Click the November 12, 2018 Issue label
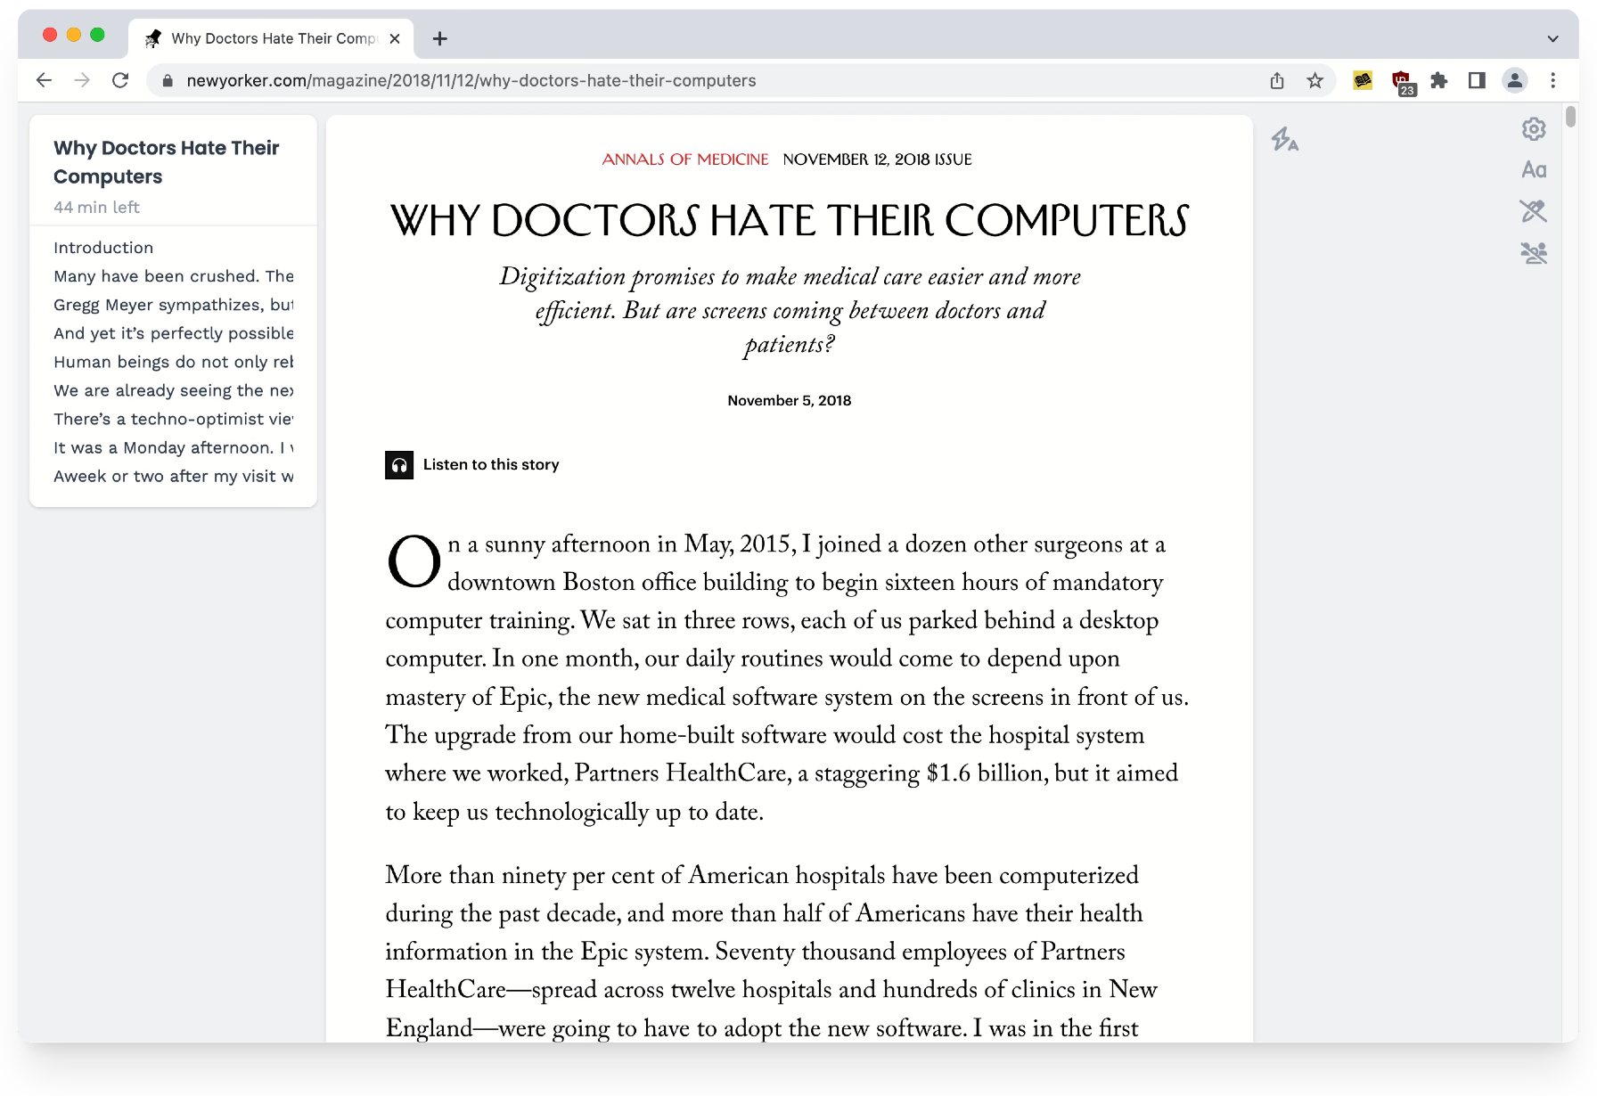1597x1096 pixels. [x=877, y=159]
